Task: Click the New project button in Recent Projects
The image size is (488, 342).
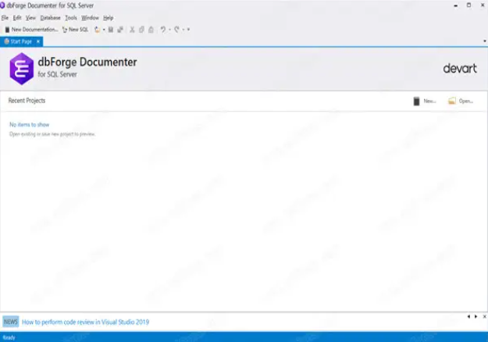Action: coord(425,102)
